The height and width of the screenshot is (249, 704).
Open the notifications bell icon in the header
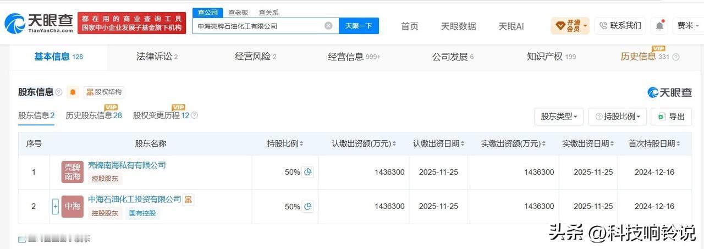coord(659,25)
